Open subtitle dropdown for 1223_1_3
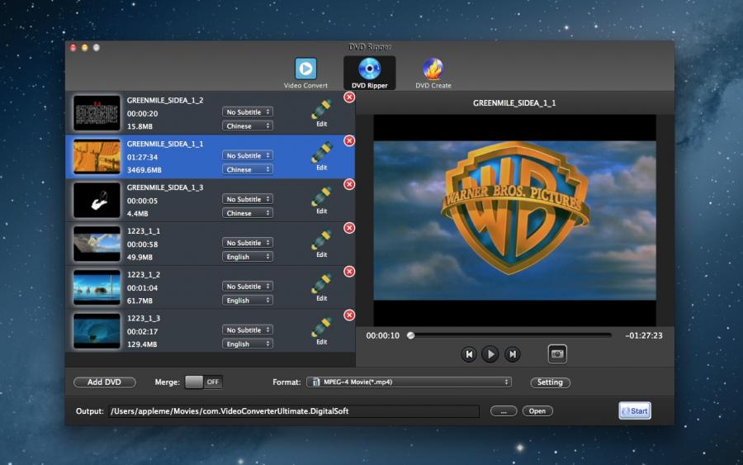 pyautogui.click(x=248, y=330)
